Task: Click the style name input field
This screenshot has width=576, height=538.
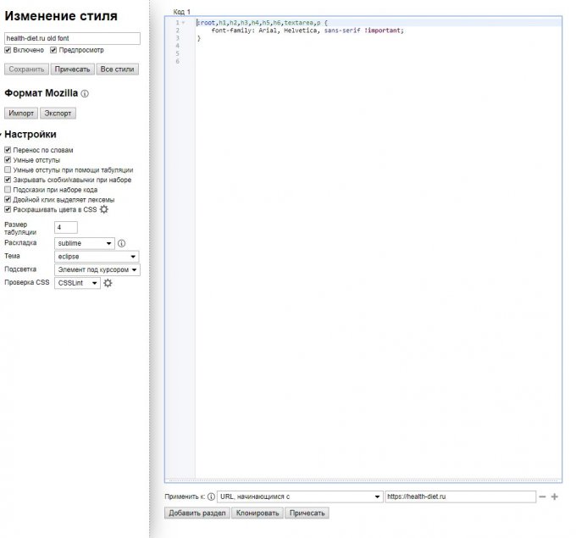Action: pos(71,38)
